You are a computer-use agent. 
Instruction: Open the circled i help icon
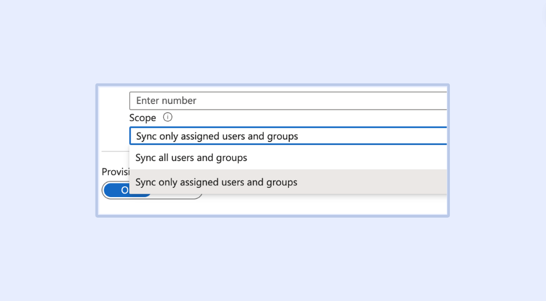pos(168,117)
